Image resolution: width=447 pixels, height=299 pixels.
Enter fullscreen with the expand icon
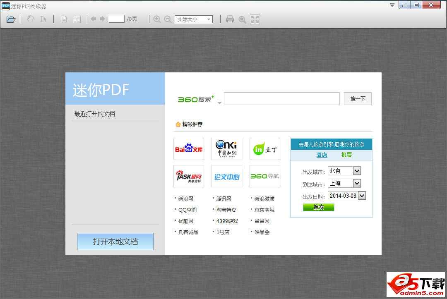(x=255, y=19)
